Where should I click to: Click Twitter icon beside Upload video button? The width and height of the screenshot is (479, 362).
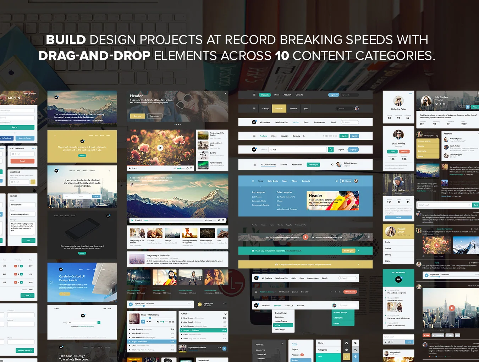335,292
